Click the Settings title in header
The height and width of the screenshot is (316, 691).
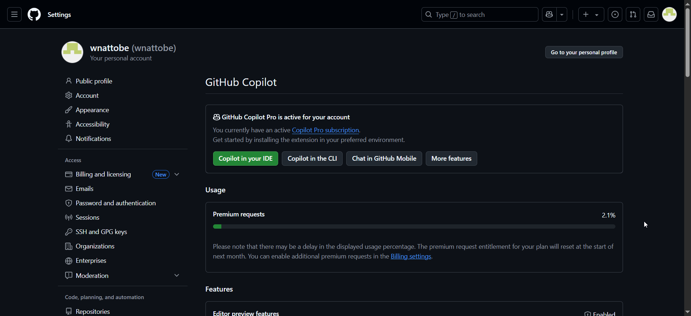coord(59,15)
